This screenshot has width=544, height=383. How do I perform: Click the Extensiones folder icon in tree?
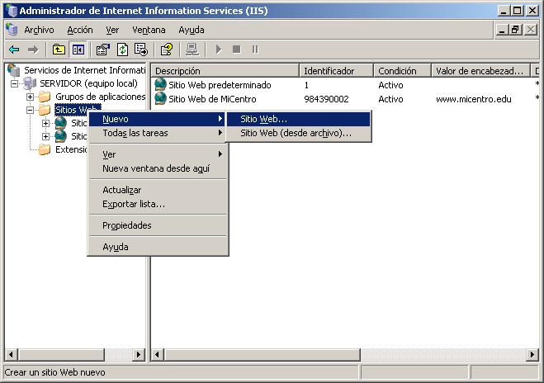tap(45, 149)
